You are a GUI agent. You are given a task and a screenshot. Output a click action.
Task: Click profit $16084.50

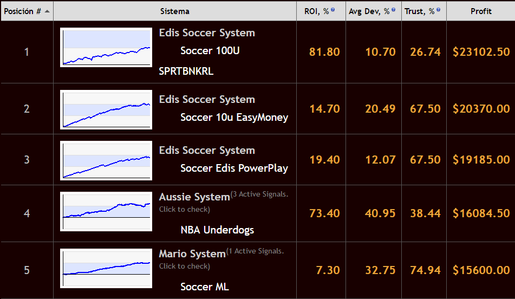pyautogui.click(x=481, y=213)
